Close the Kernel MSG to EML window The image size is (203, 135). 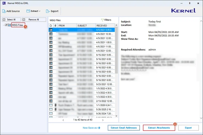click(x=198, y=3)
